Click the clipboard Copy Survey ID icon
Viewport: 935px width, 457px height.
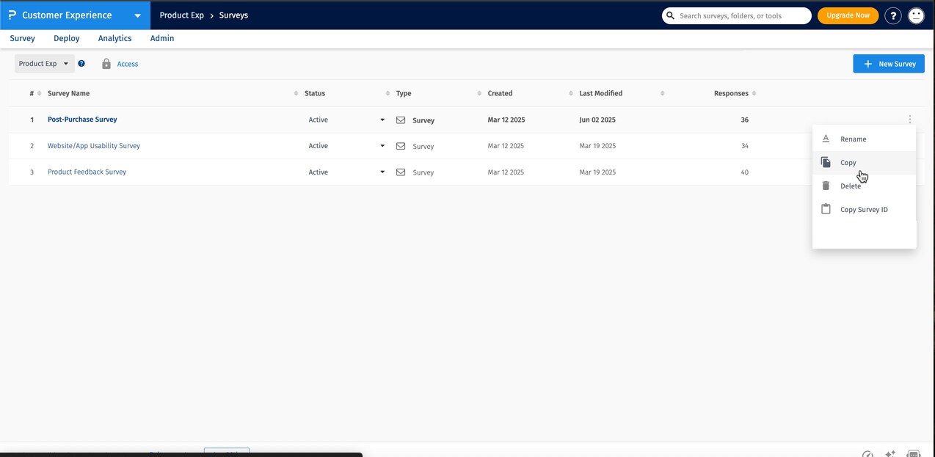pyautogui.click(x=826, y=209)
